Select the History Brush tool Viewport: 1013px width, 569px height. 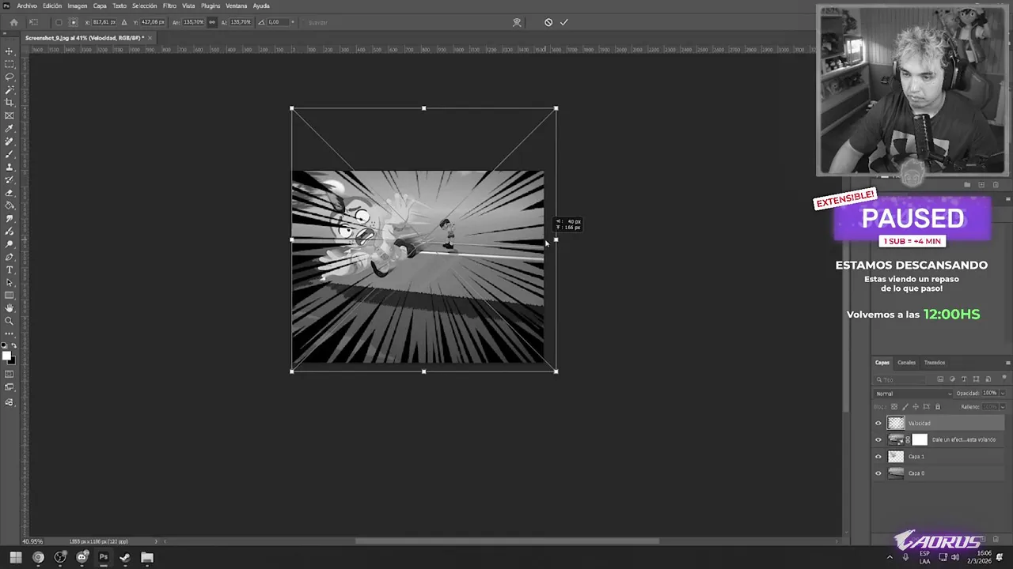[x=9, y=180]
